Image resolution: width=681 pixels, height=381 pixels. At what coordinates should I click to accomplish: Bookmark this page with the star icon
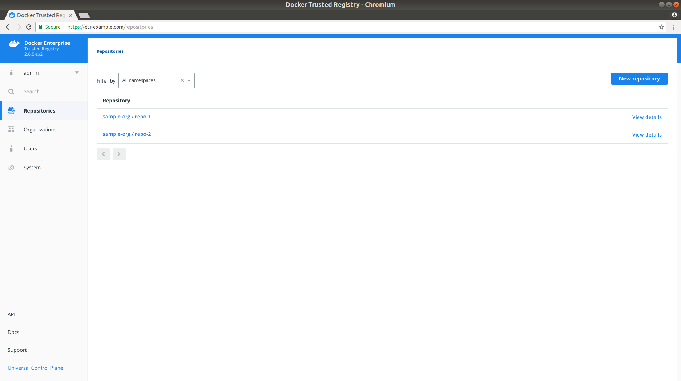point(661,27)
